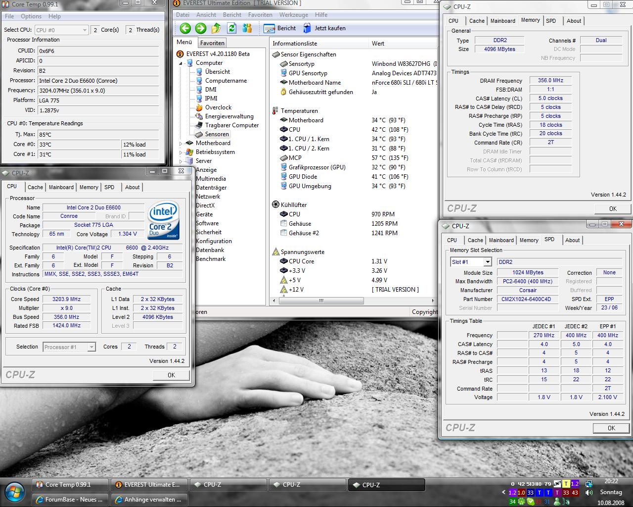Expand the Motherboard tree node

181,144
